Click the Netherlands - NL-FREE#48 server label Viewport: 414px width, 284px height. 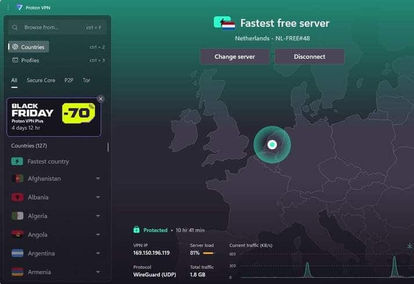tap(272, 38)
